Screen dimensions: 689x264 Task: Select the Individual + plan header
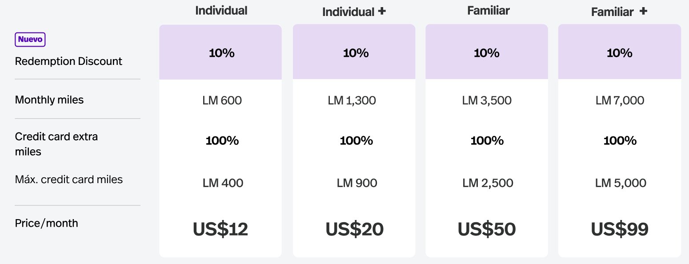[354, 12]
